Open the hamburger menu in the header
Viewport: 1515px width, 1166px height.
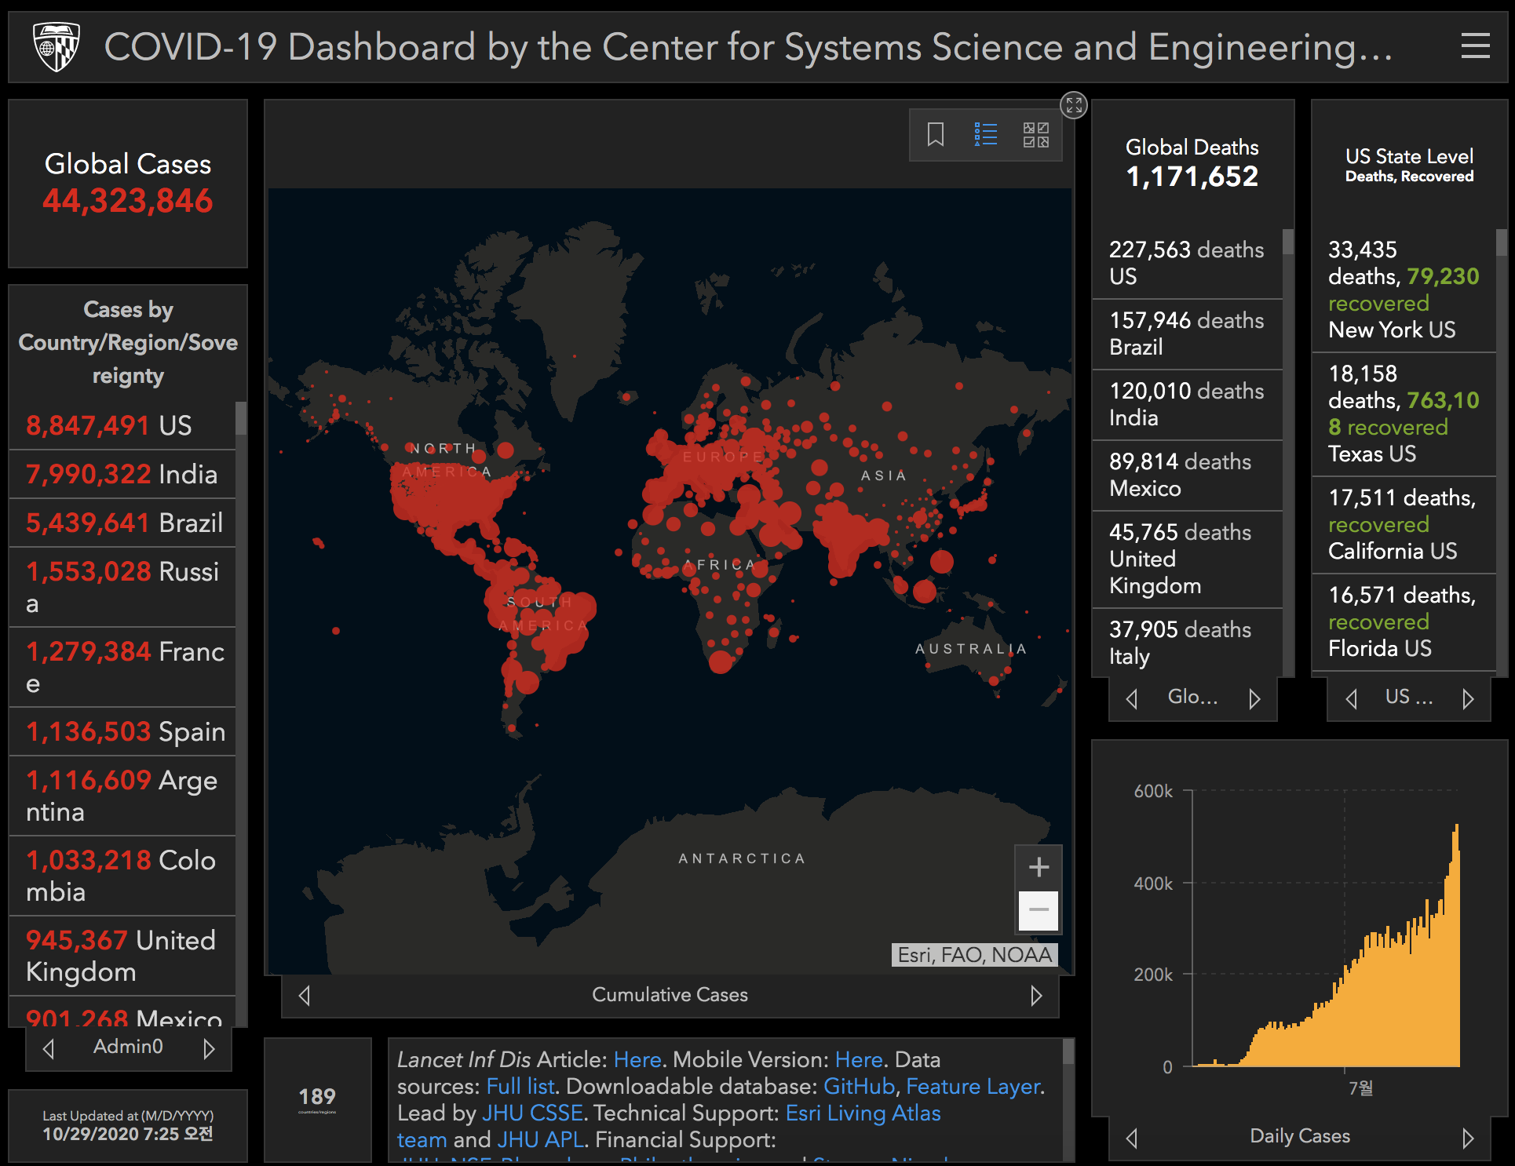pyautogui.click(x=1475, y=46)
